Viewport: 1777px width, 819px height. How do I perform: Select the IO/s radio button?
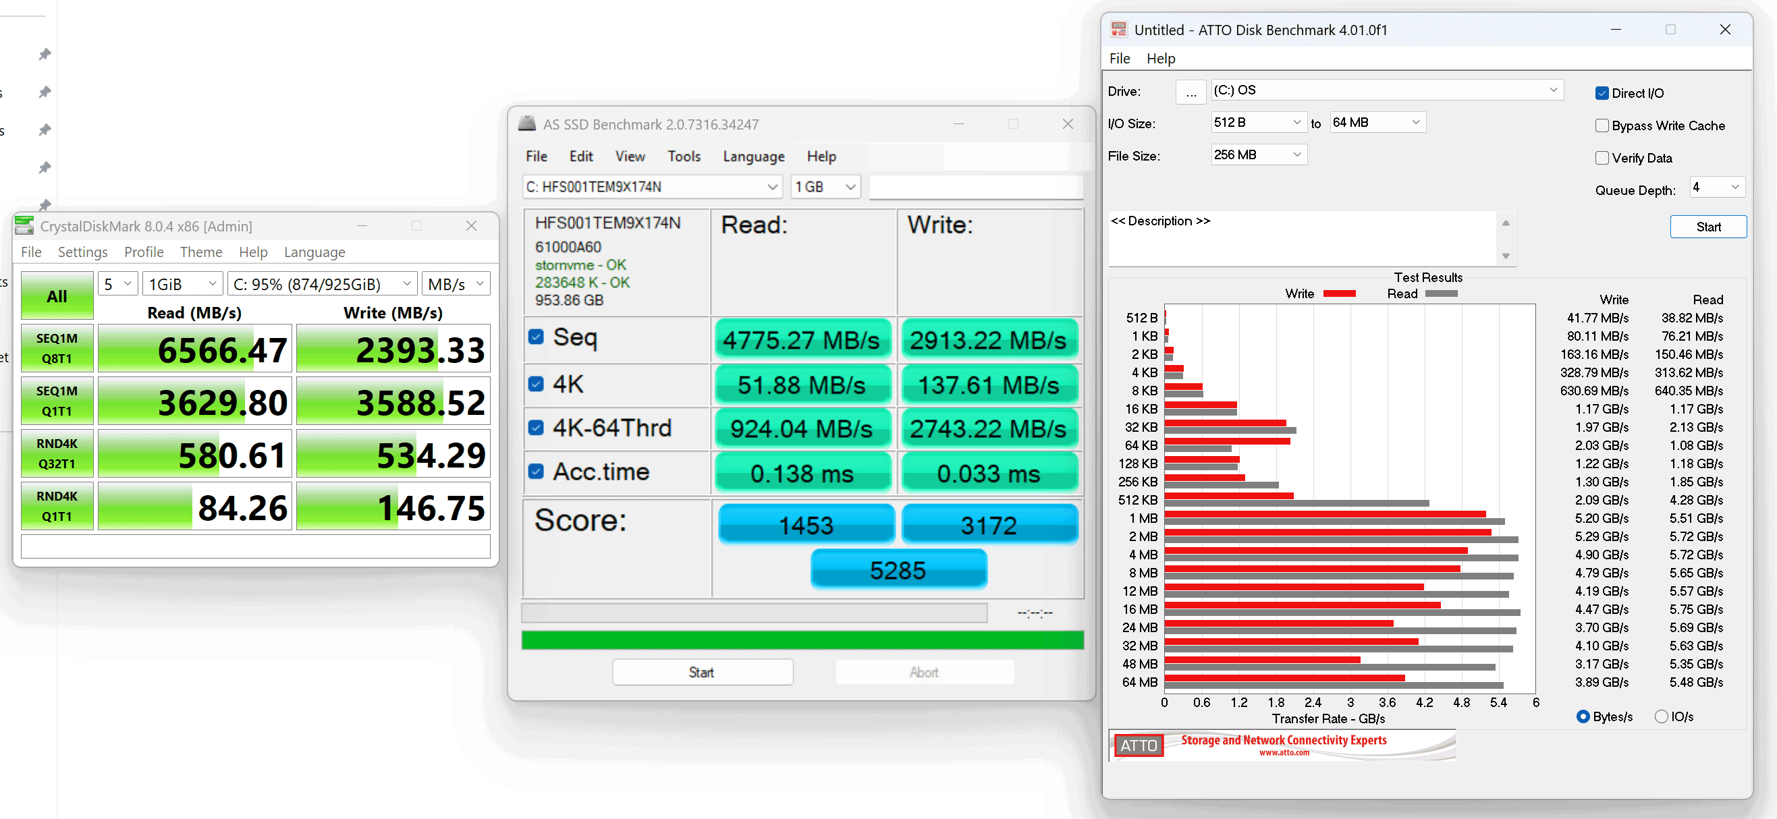[x=1661, y=716]
